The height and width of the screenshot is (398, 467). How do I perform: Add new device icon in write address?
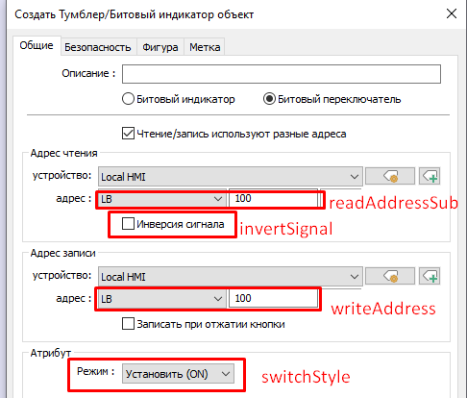pyautogui.click(x=430, y=276)
